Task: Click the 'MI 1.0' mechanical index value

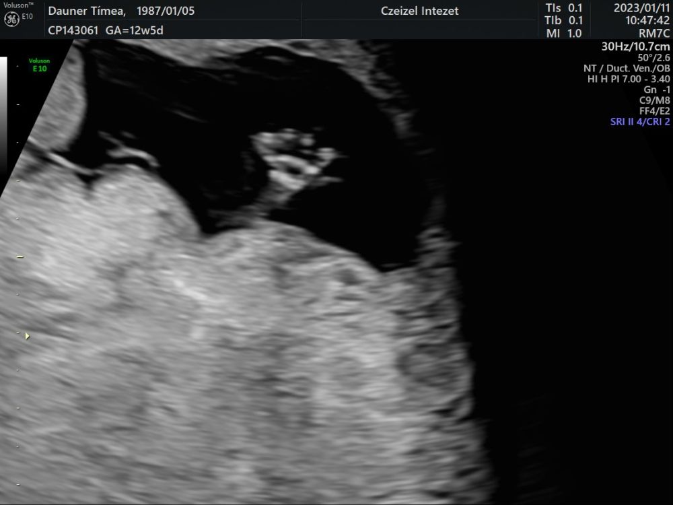Action: coord(564,33)
